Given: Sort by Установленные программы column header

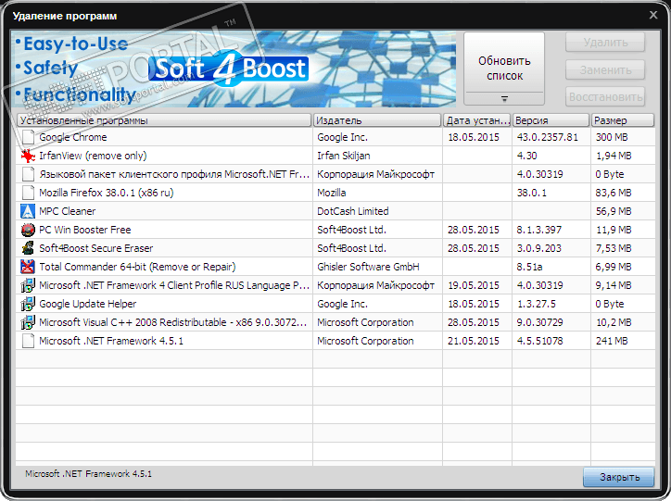Looking at the screenshot, I should 164,120.
